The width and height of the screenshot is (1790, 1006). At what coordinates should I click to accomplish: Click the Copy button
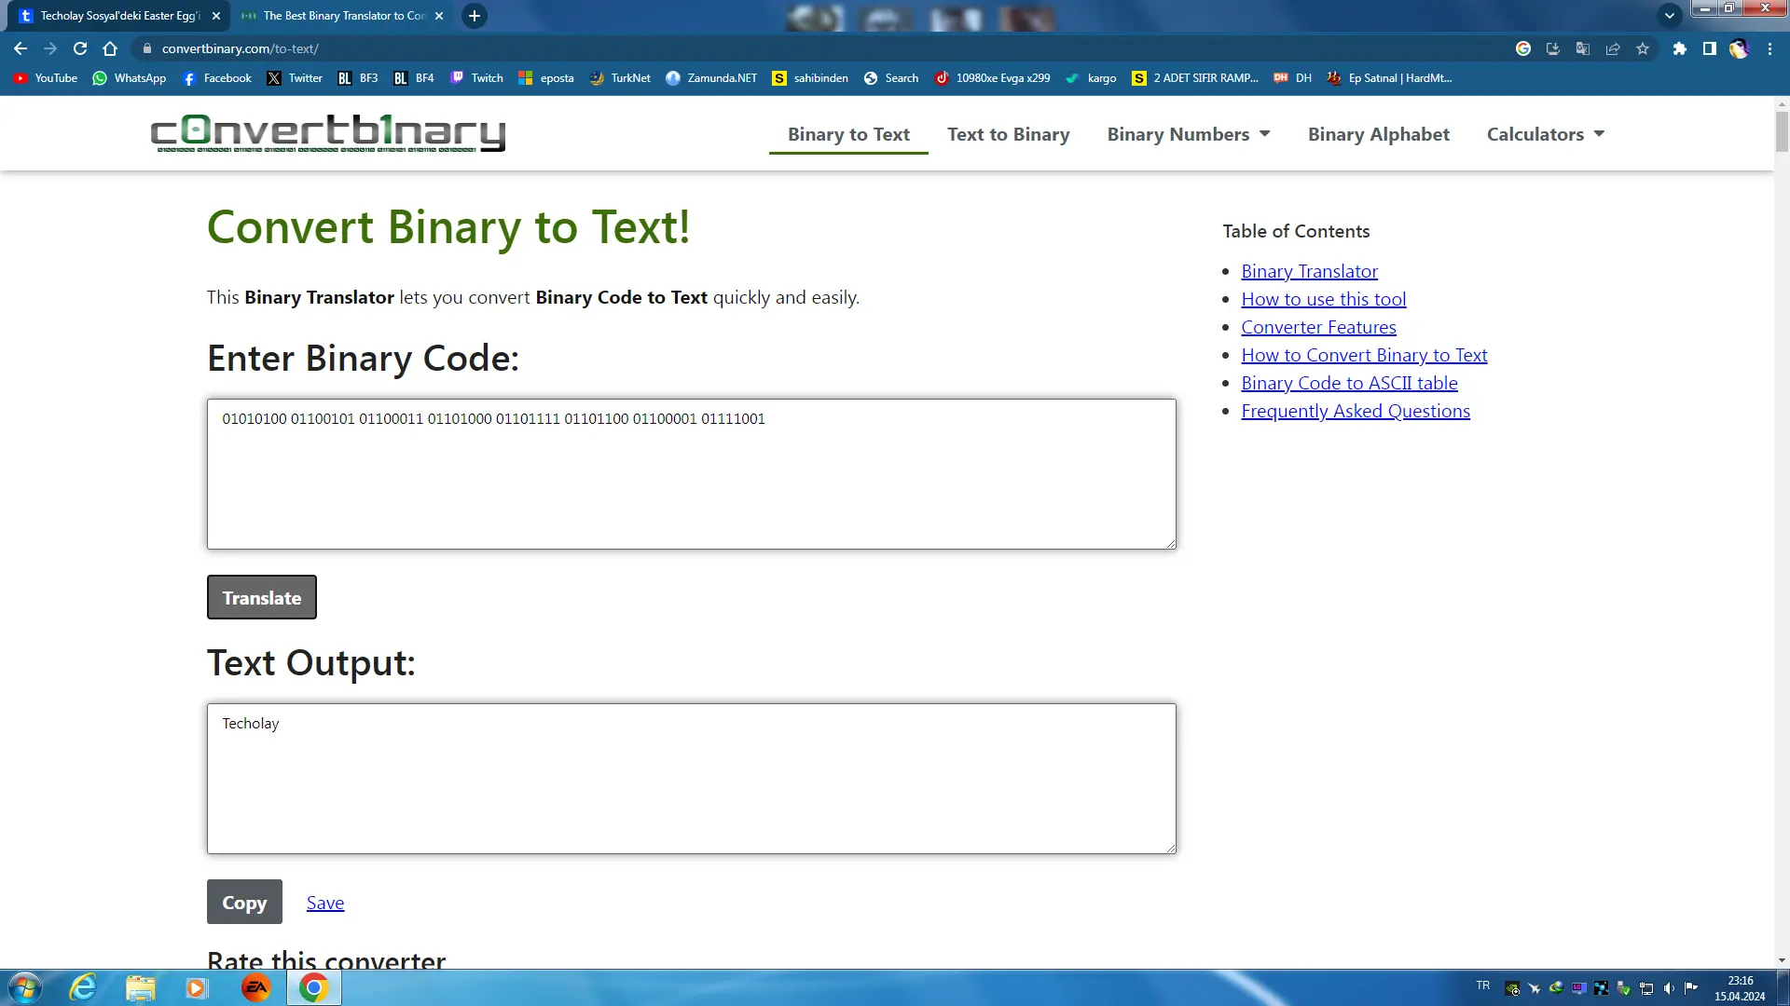244,902
